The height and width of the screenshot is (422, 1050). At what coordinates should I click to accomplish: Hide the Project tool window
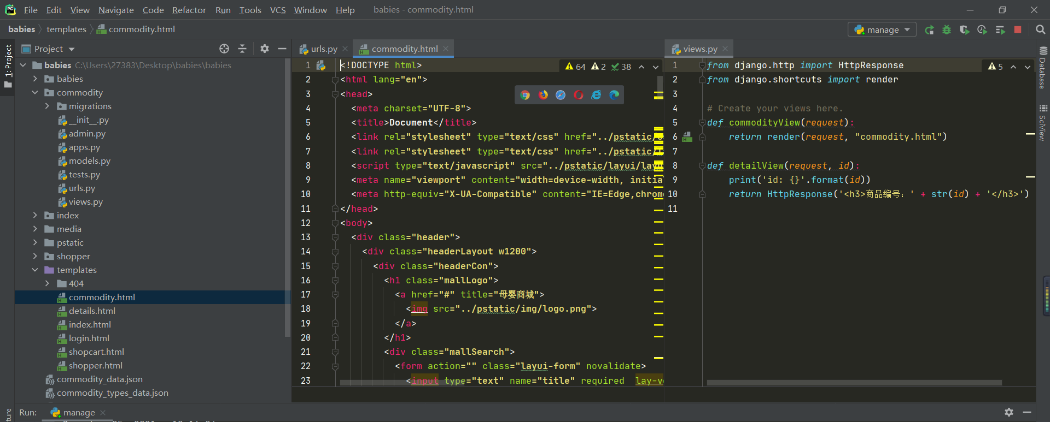coord(282,49)
